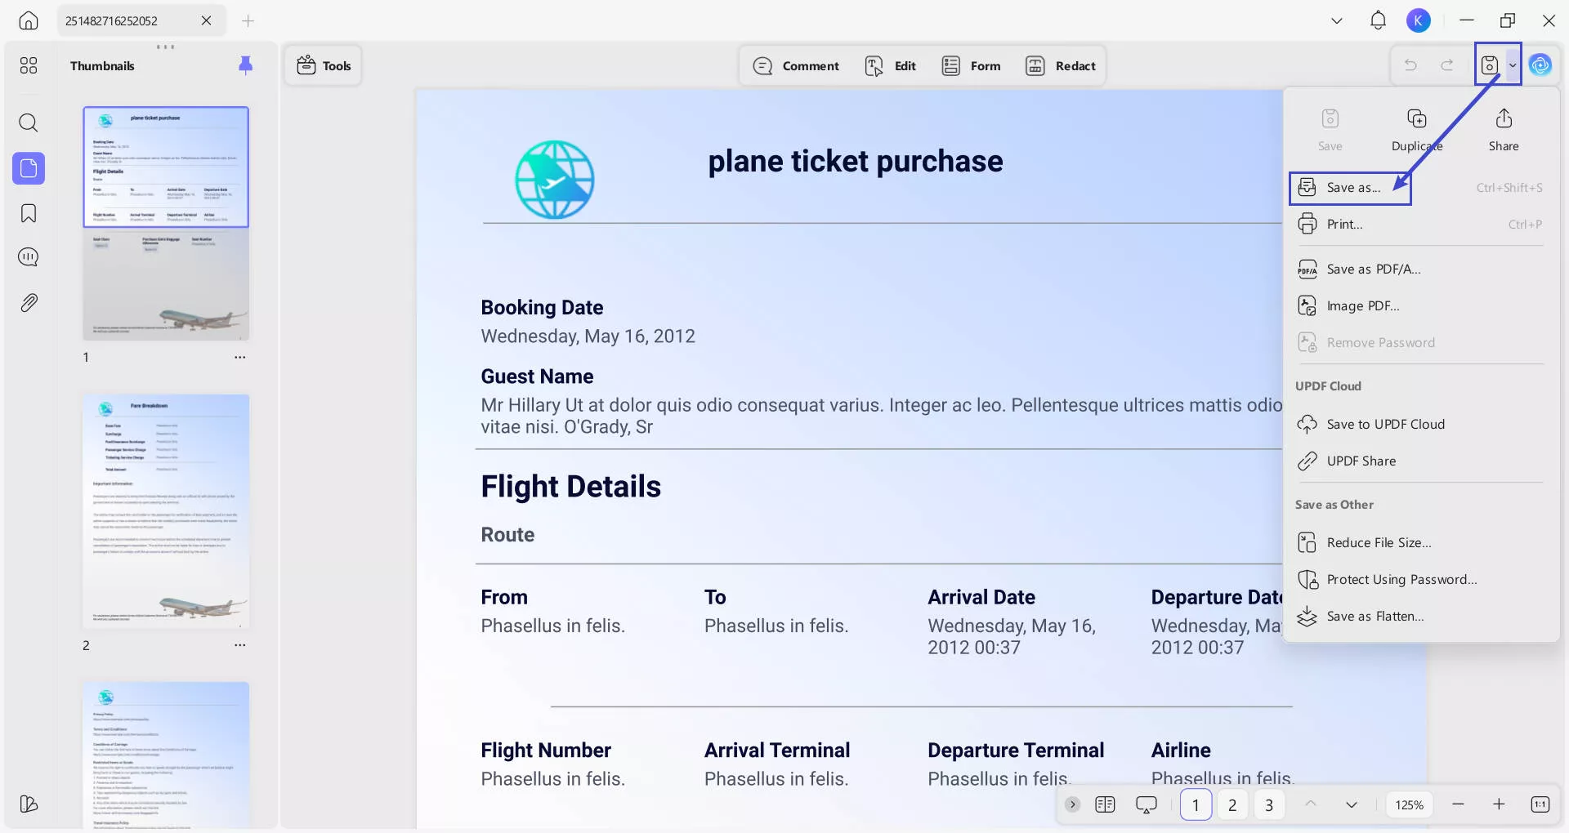The image size is (1569, 833).
Task: Expand the save options dropdown arrow
Action: [x=1512, y=65]
